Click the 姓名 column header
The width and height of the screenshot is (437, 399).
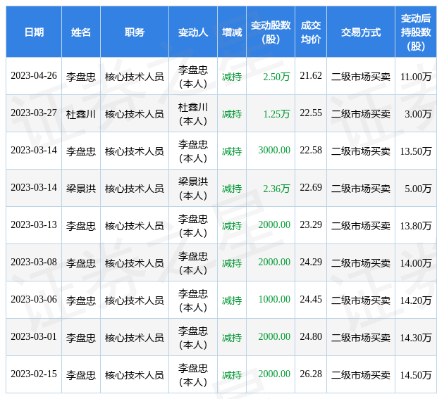(x=81, y=32)
